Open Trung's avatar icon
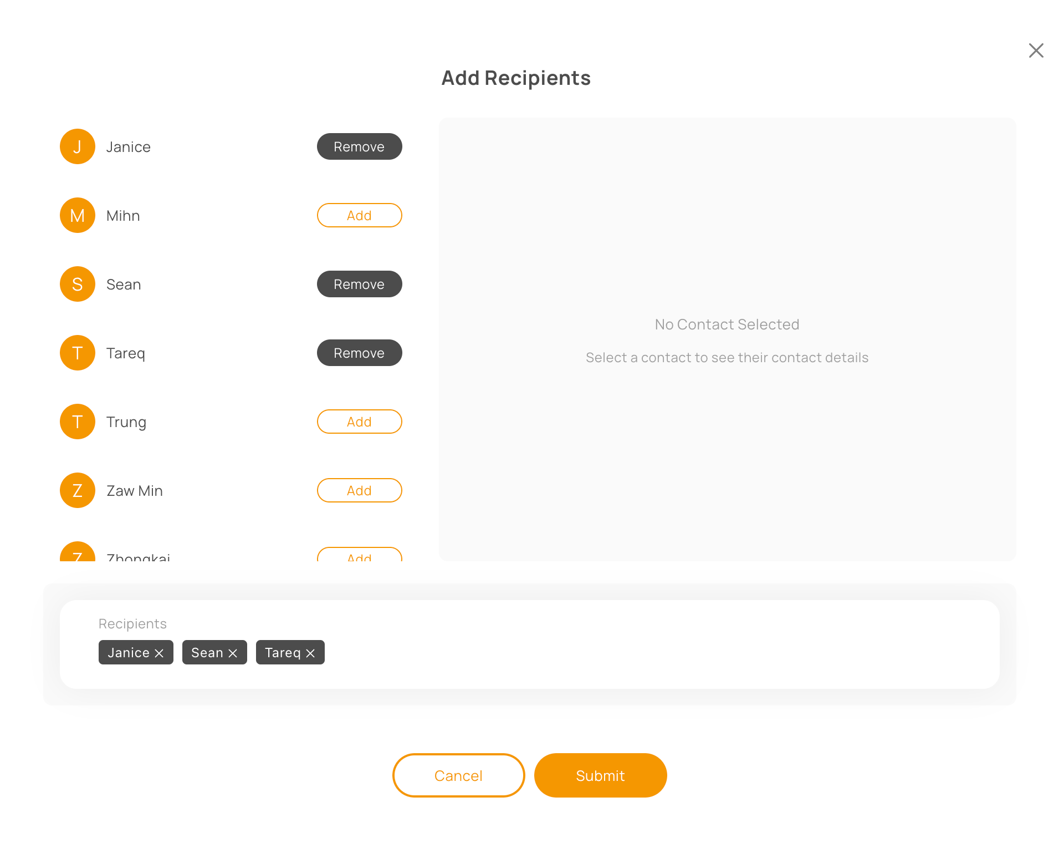The image size is (1064, 858). [78, 422]
